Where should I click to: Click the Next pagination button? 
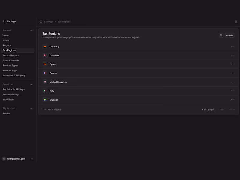click(x=232, y=110)
